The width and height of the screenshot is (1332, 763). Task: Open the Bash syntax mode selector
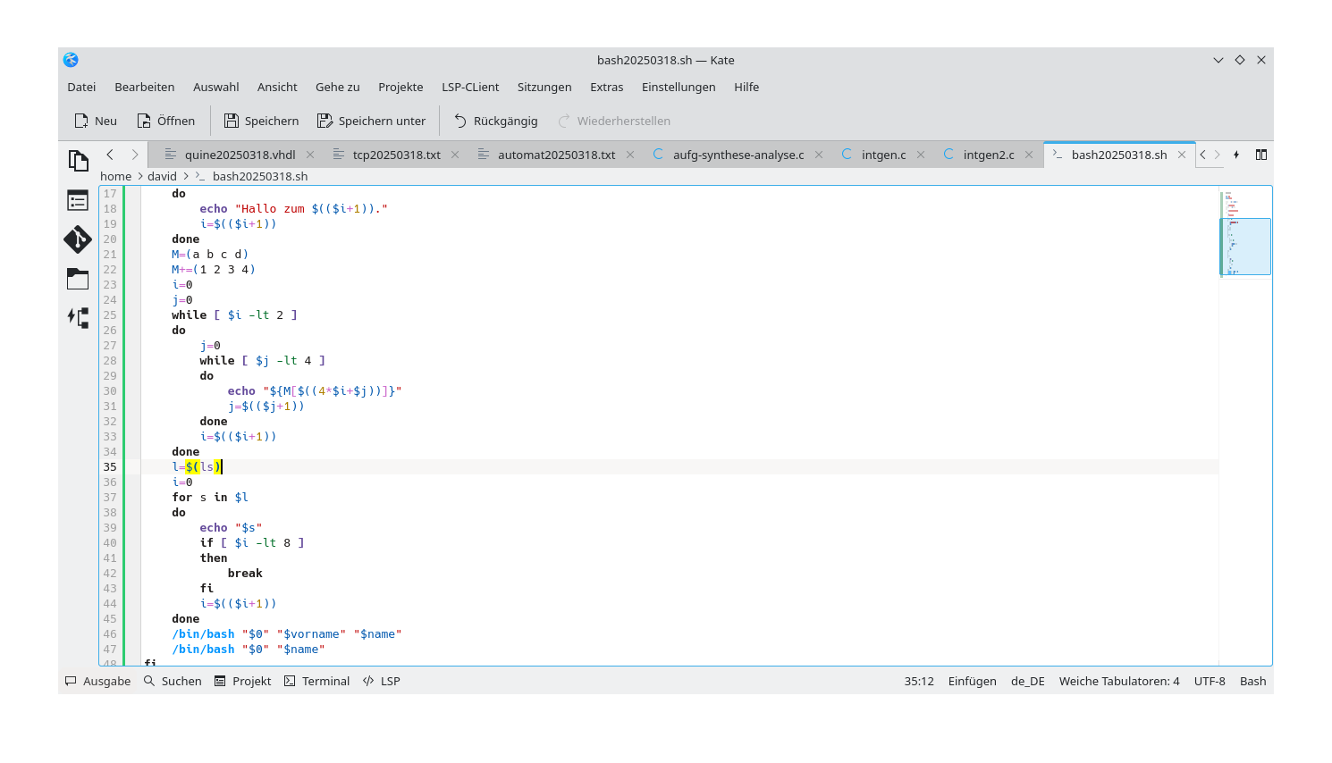point(1252,681)
